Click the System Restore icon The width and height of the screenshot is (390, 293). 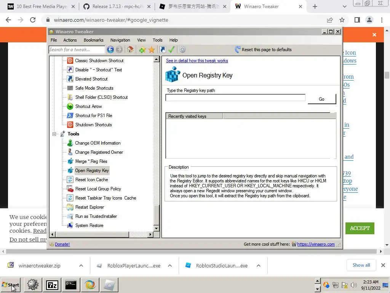coord(70,225)
